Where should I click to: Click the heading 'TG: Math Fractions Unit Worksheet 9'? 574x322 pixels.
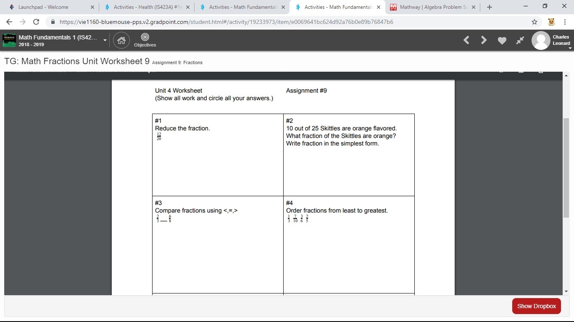[77, 61]
